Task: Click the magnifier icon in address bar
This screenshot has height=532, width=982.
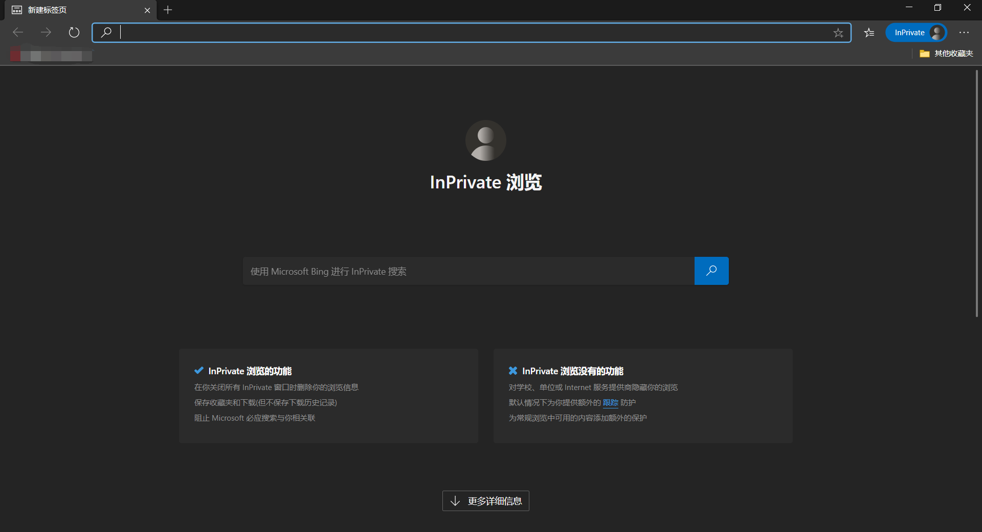Action: [106, 33]
